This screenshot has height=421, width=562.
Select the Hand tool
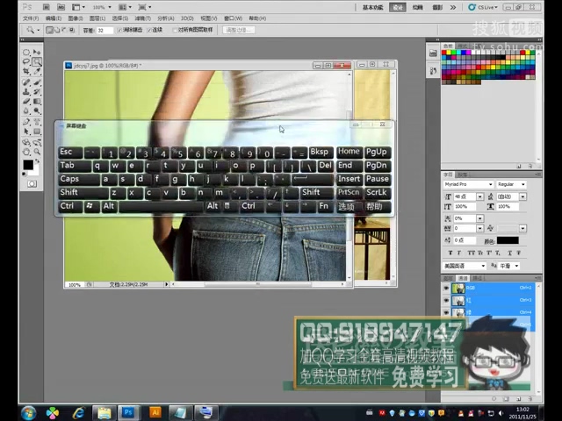tap(26, 152)
